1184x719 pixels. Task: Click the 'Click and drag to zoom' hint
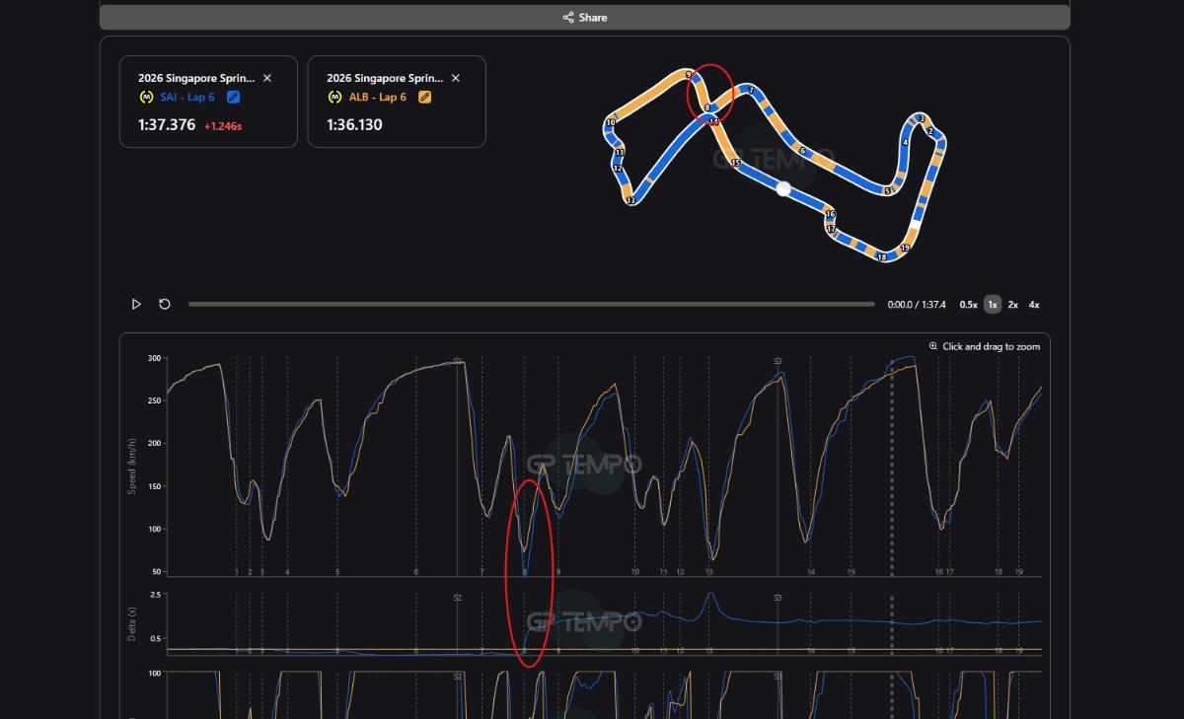[x=991, y=346]
